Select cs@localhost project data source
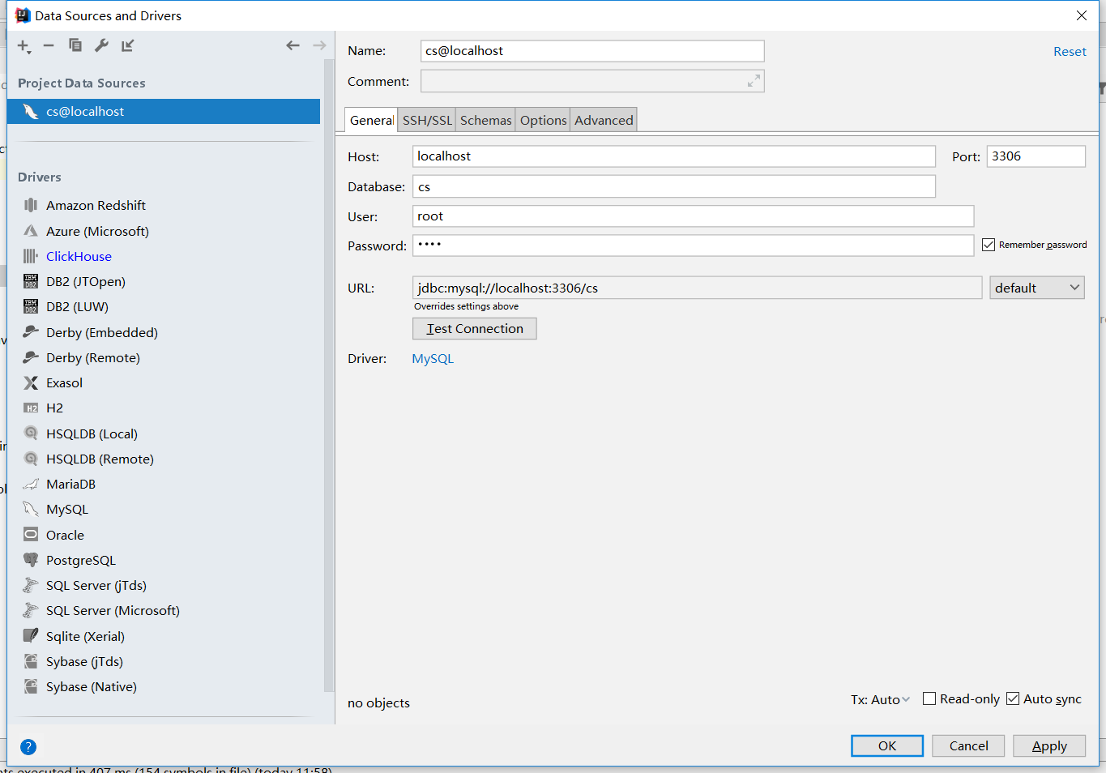This screenshot has height=773, width=1106. click(x=164, y=112)
